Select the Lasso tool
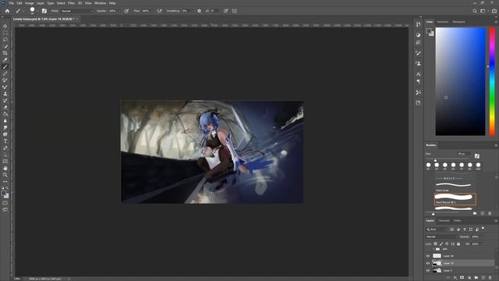The image size is (499, 281). coord(5,40)
